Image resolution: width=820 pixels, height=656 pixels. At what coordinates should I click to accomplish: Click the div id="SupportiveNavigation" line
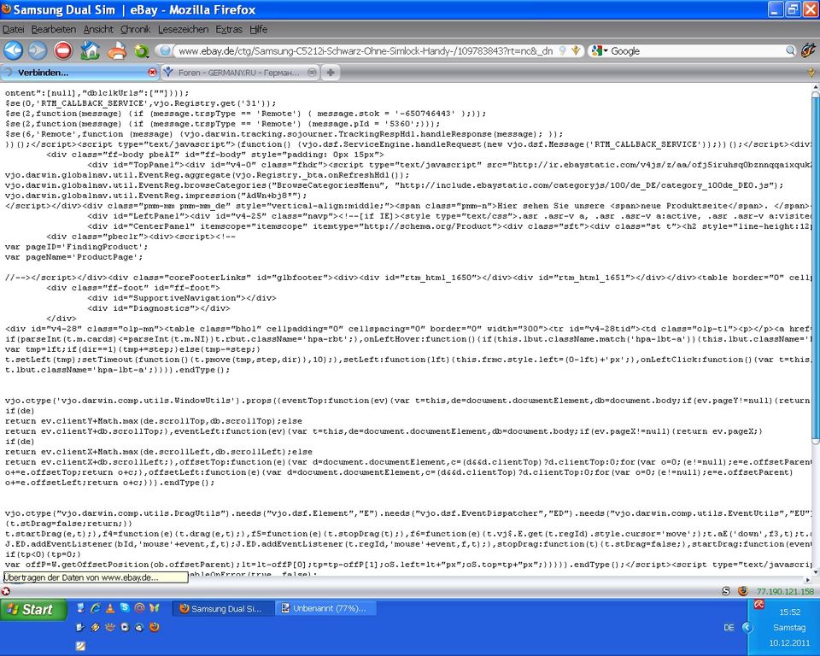click(181, 298)
